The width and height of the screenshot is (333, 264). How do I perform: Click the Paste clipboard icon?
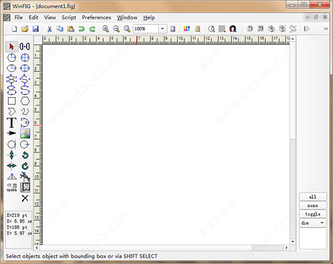pyautogui.click(x=70, y=29)
